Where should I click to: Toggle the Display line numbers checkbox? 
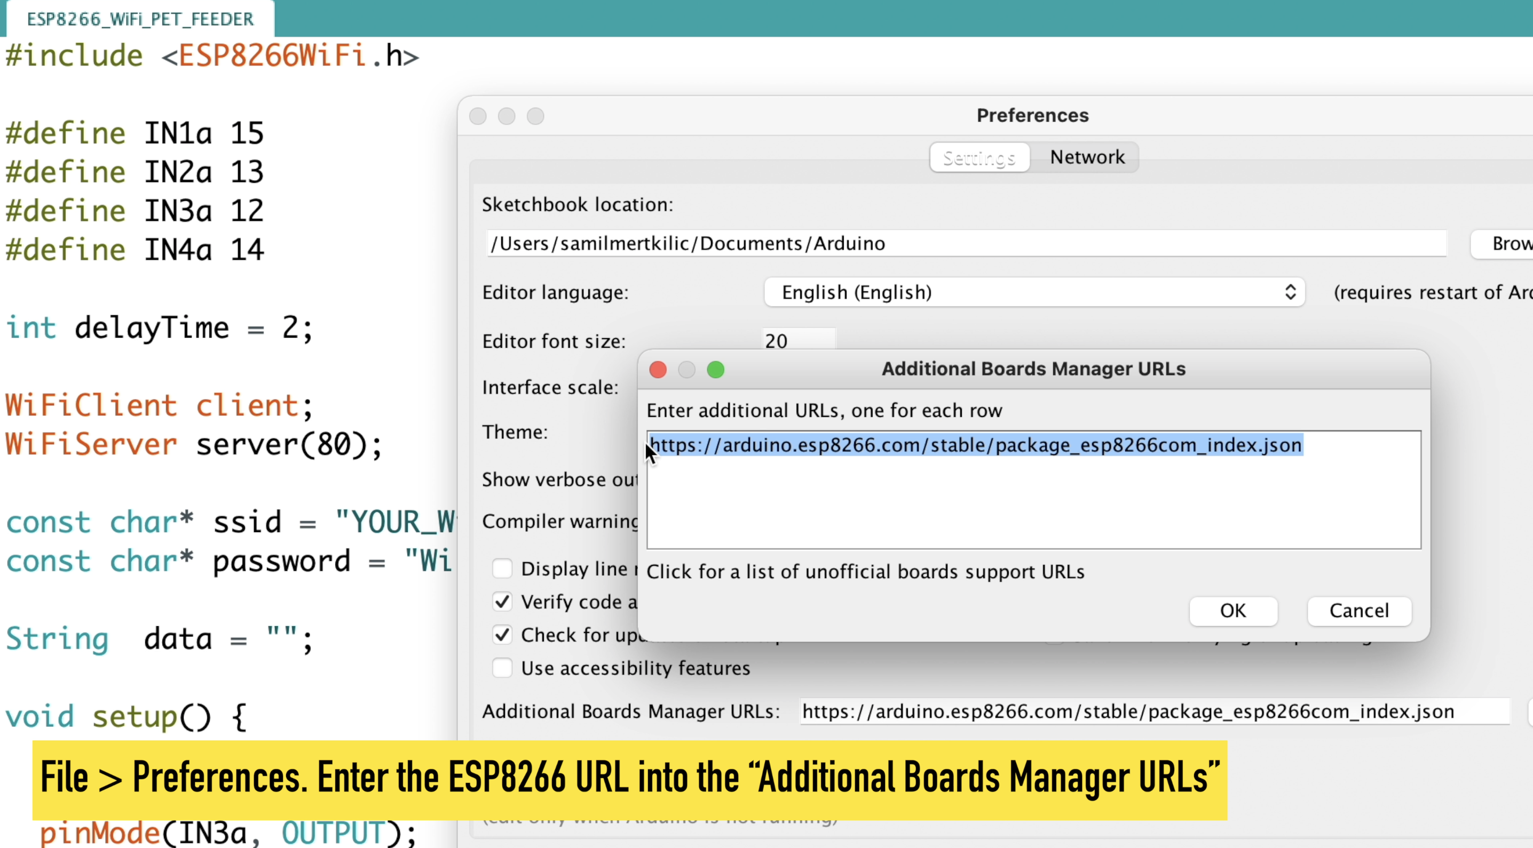click(502, 569)
